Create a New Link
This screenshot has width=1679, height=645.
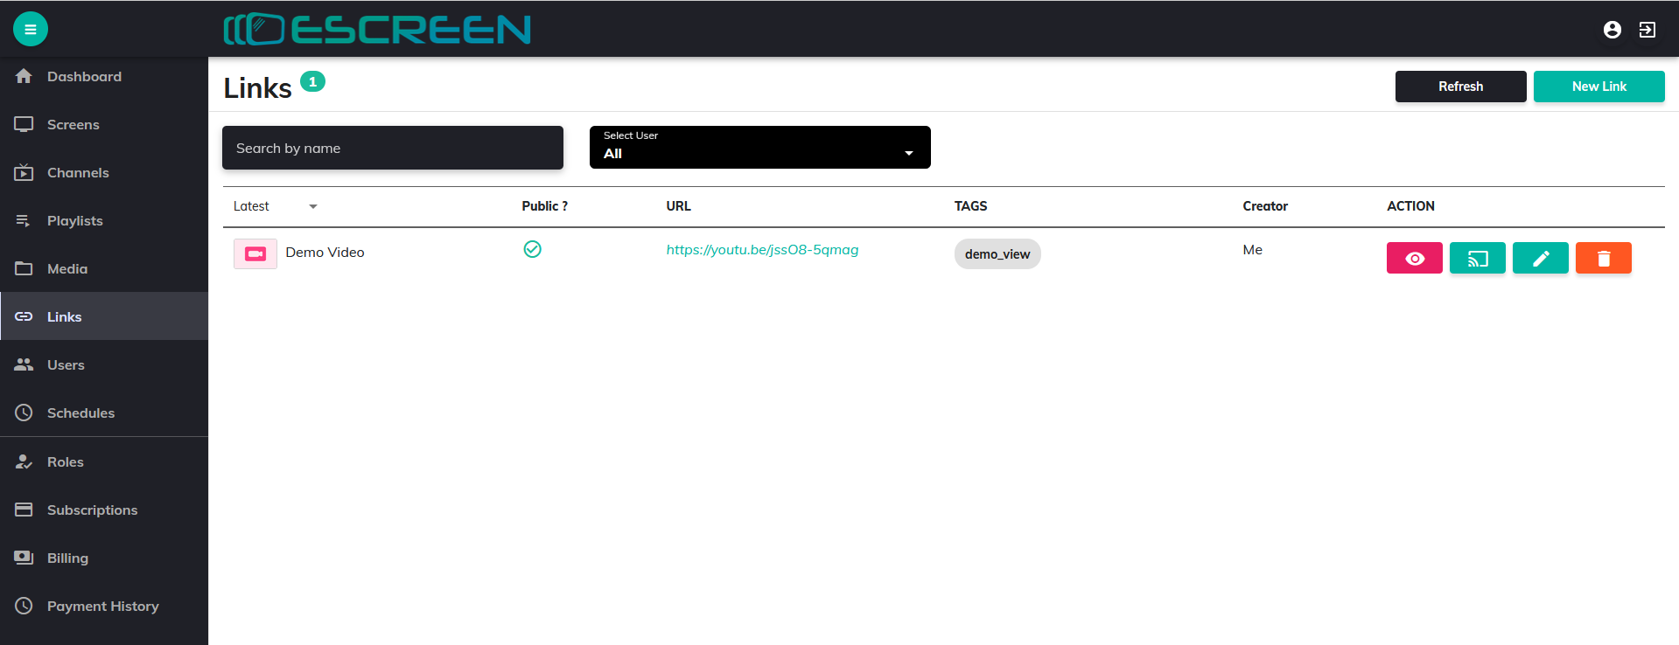coord(1599,87)
